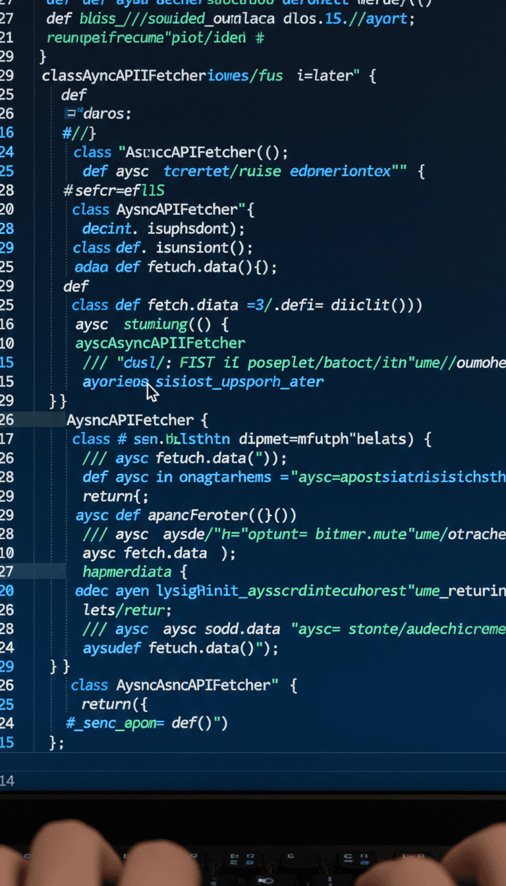506x886 pixels.
Task: Click the 'aysc stumiung(() {' line
Action: pos(152,324)
